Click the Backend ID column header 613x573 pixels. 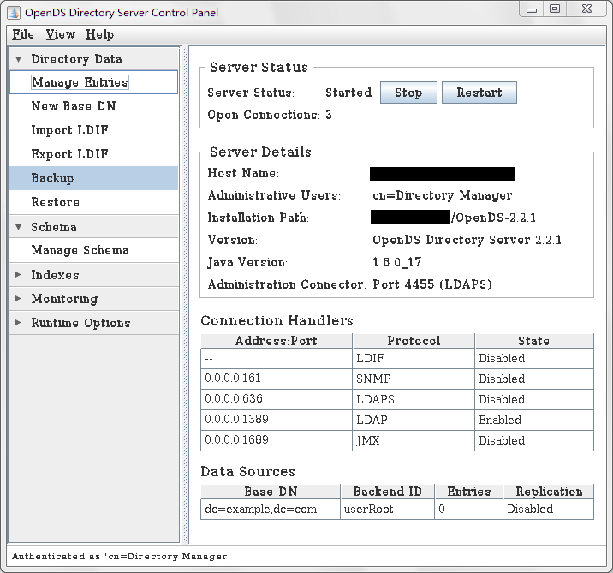[388, 492]
